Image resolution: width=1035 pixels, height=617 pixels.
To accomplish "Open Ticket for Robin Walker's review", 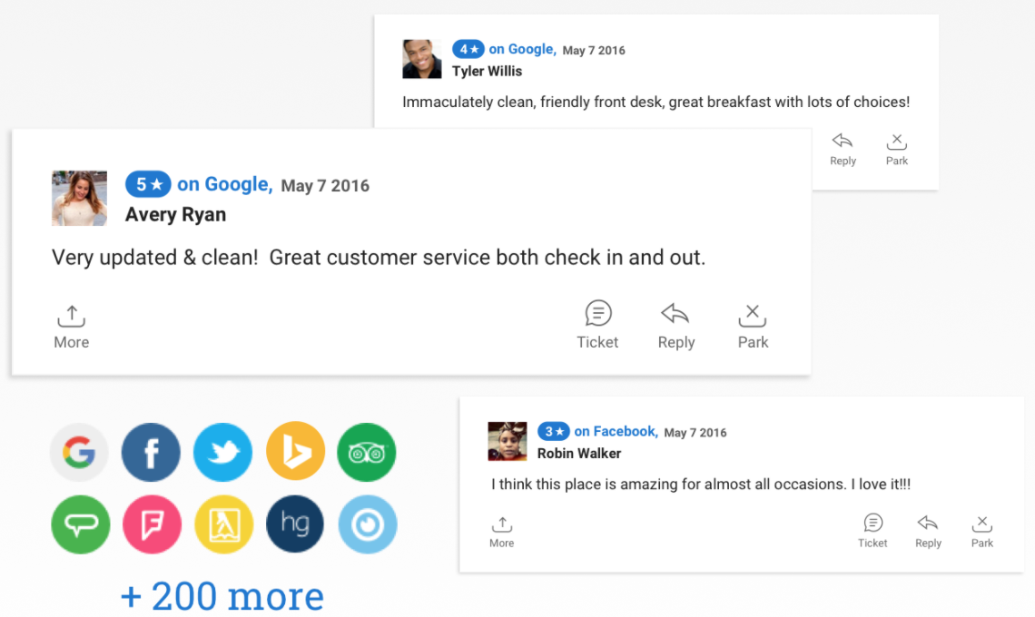I will [x=872, y=531].
